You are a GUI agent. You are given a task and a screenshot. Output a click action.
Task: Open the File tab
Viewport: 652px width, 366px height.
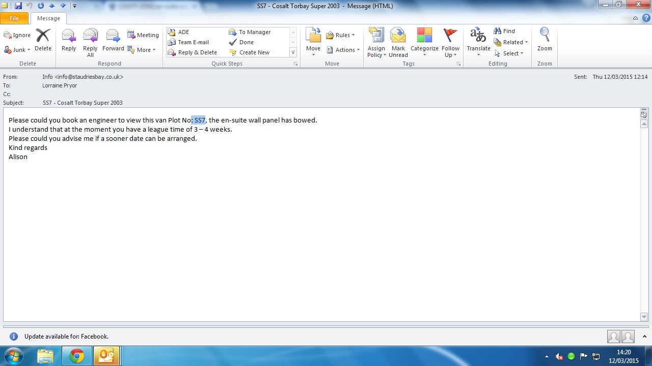(x=14, y=18)
